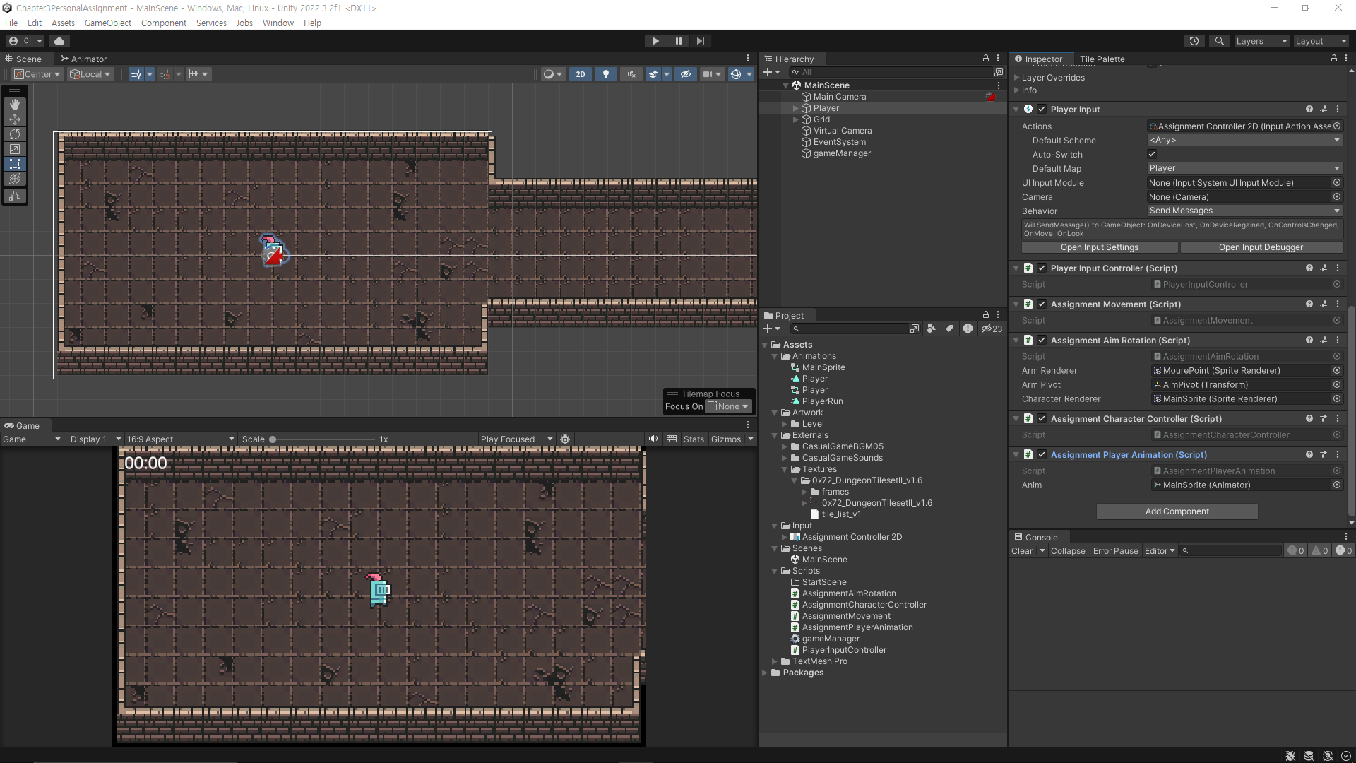Toggle the Auto-Switch checkbox
The image size is (1356, 763).
point(1152,155)
